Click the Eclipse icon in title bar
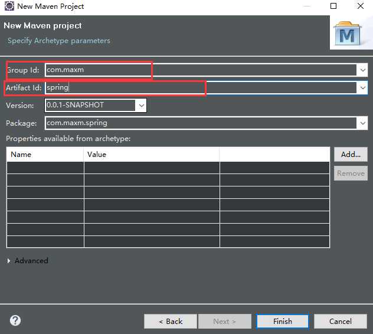The width and height of the screenshot is (373, 334). coord(9,6)
